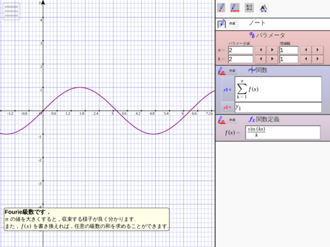Click the function create pen icon

point(222,71)
